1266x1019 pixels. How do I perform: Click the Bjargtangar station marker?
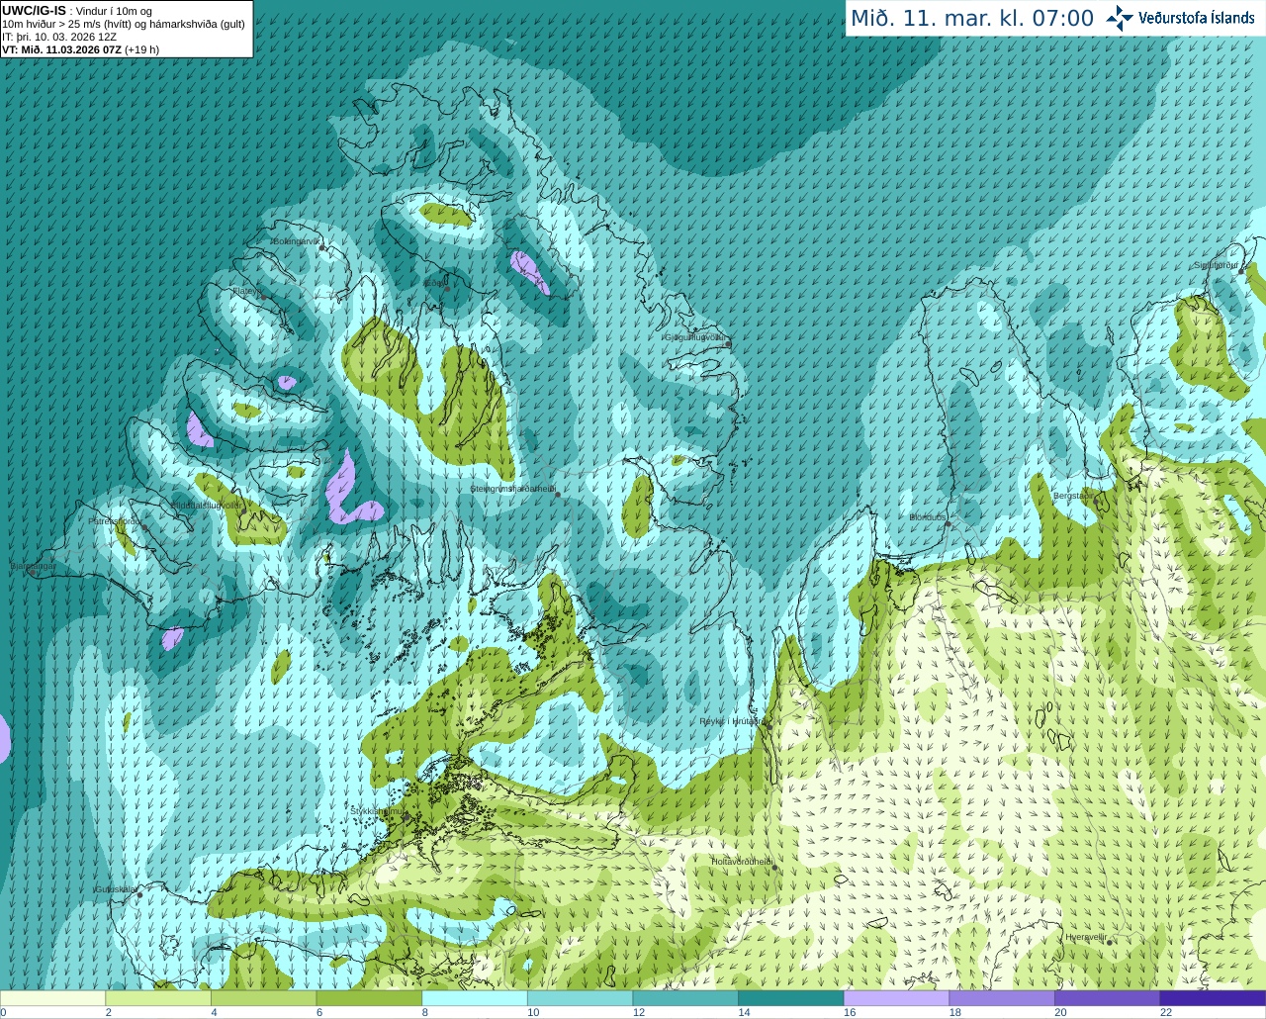[x=33, y=573]
